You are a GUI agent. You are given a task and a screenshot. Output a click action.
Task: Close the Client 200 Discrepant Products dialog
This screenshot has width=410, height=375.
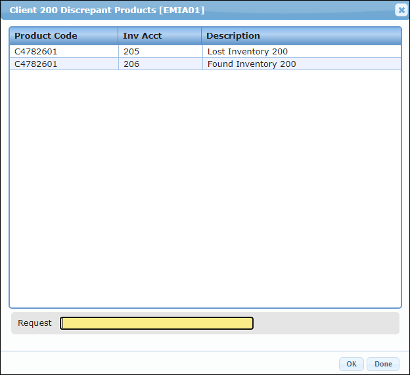[x=401, y=10]
